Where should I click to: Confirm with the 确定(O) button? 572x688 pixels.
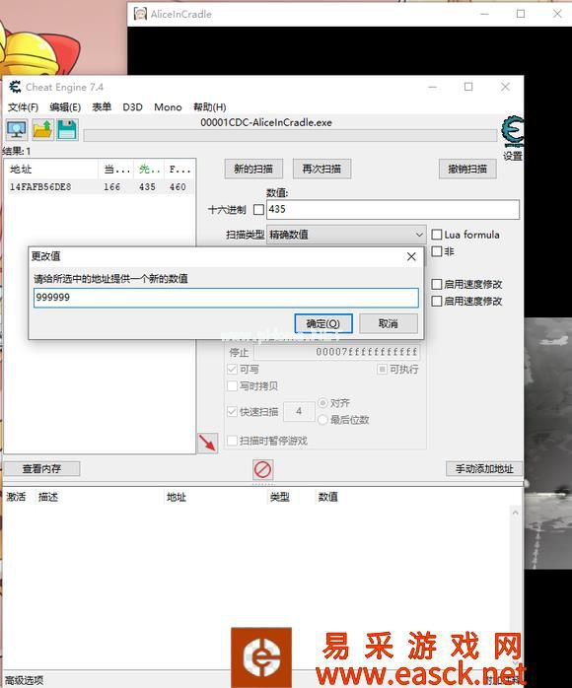pos(323,324)
